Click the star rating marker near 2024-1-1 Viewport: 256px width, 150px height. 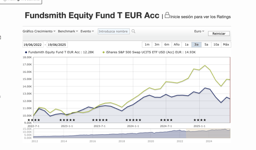pos(133,120)
